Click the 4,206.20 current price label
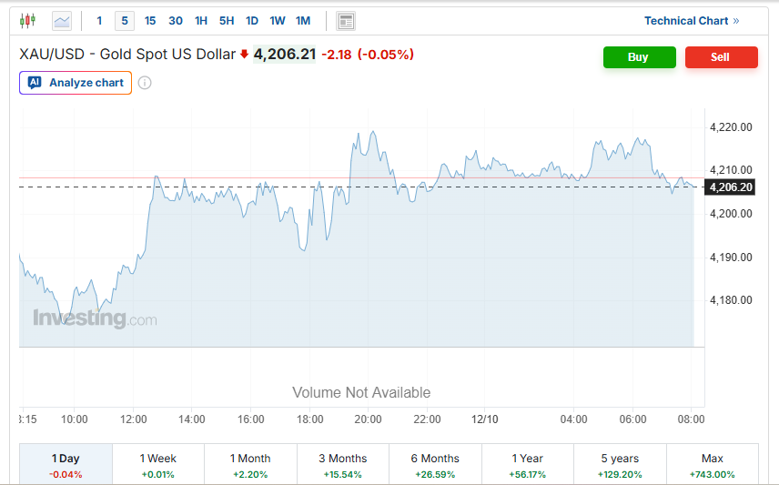This screenshot has width=779, height=485. click(731, 187)
